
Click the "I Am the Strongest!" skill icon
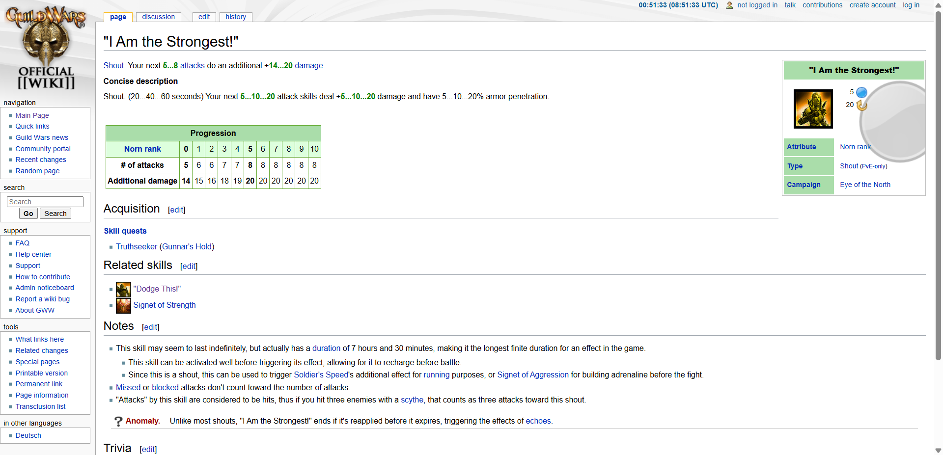(813, 108)
